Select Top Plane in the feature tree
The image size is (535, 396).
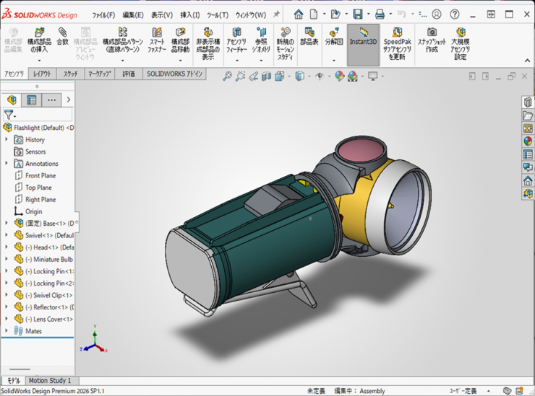tap(38, 188)
